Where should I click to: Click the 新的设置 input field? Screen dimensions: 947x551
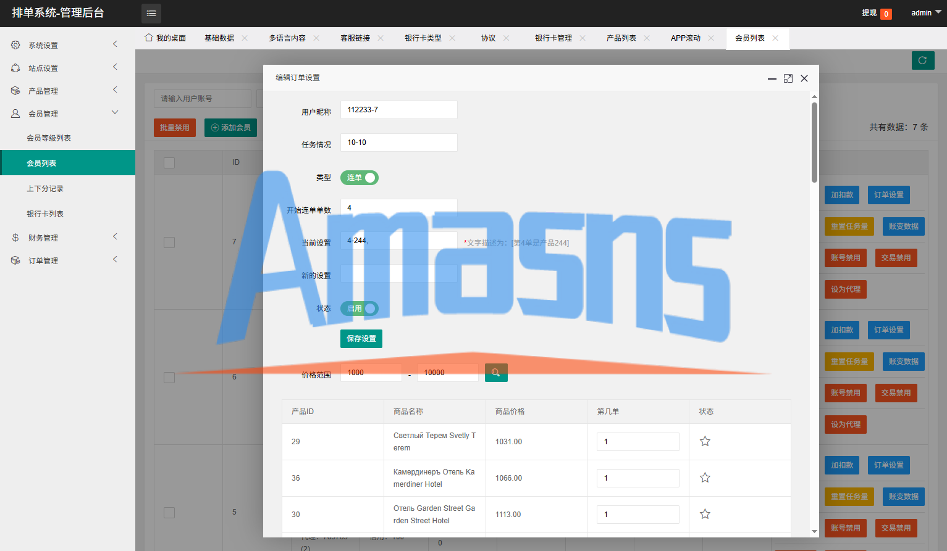coord(399,273)
